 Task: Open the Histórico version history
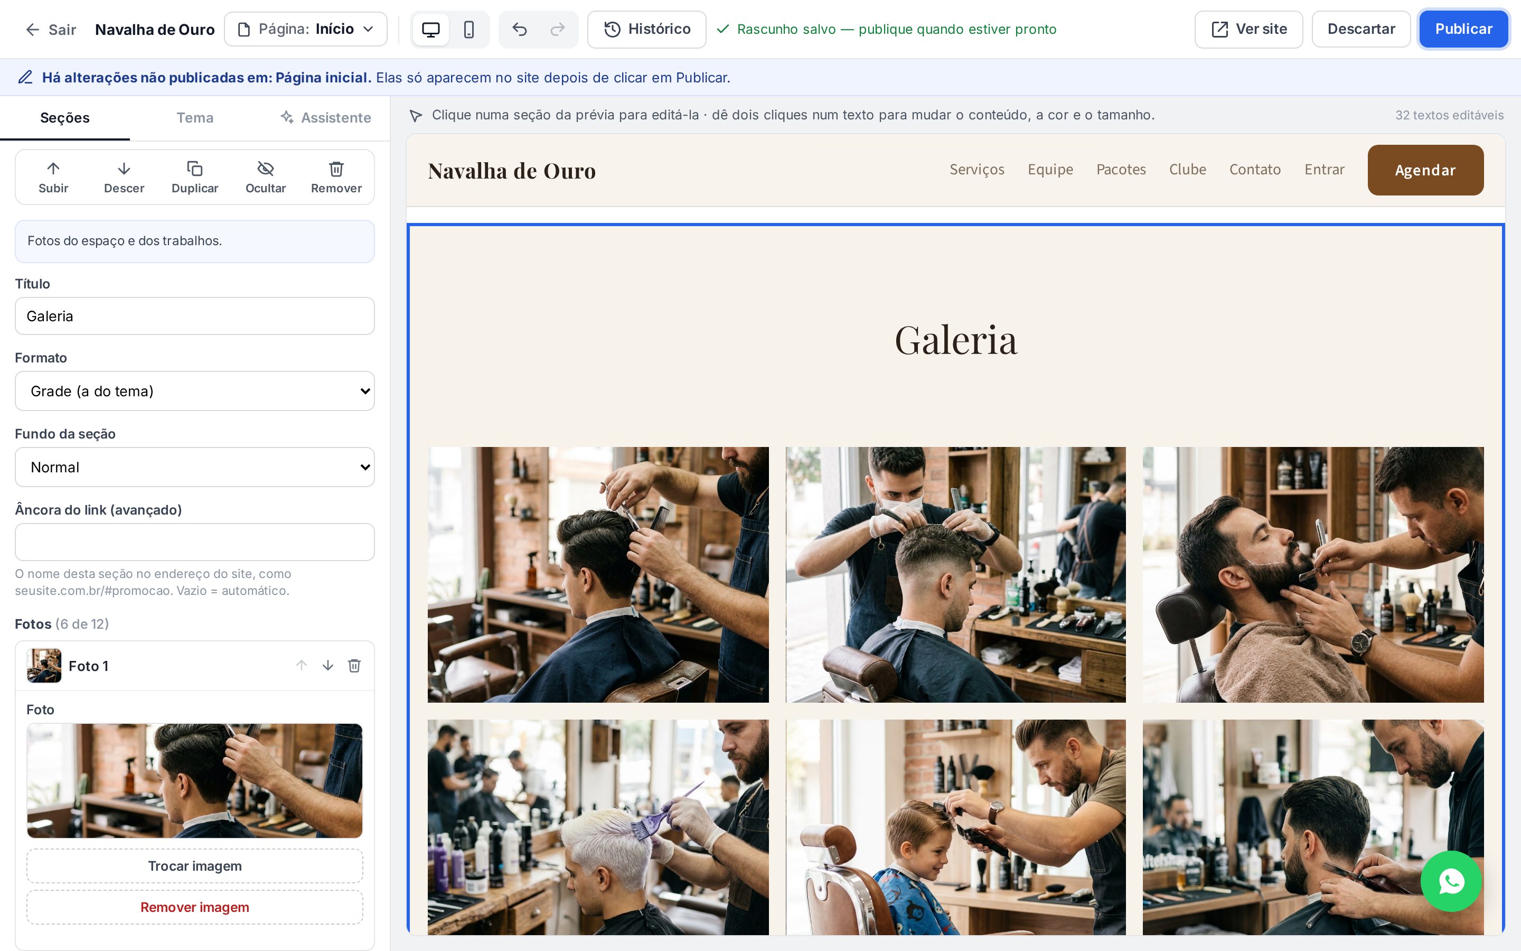tap(647, 30)
